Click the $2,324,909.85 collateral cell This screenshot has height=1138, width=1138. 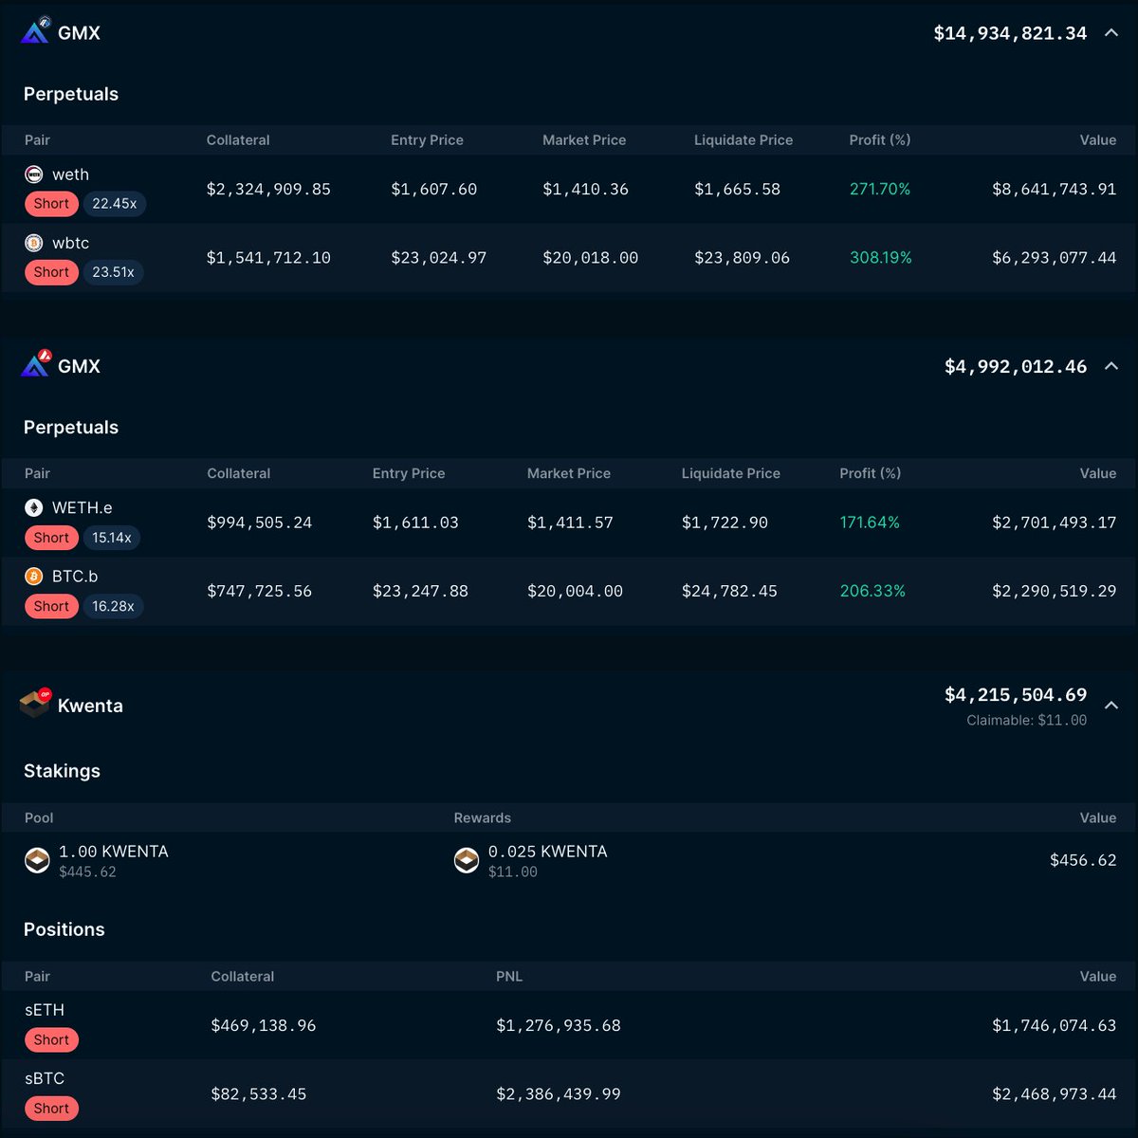click(x=268, y=189)
